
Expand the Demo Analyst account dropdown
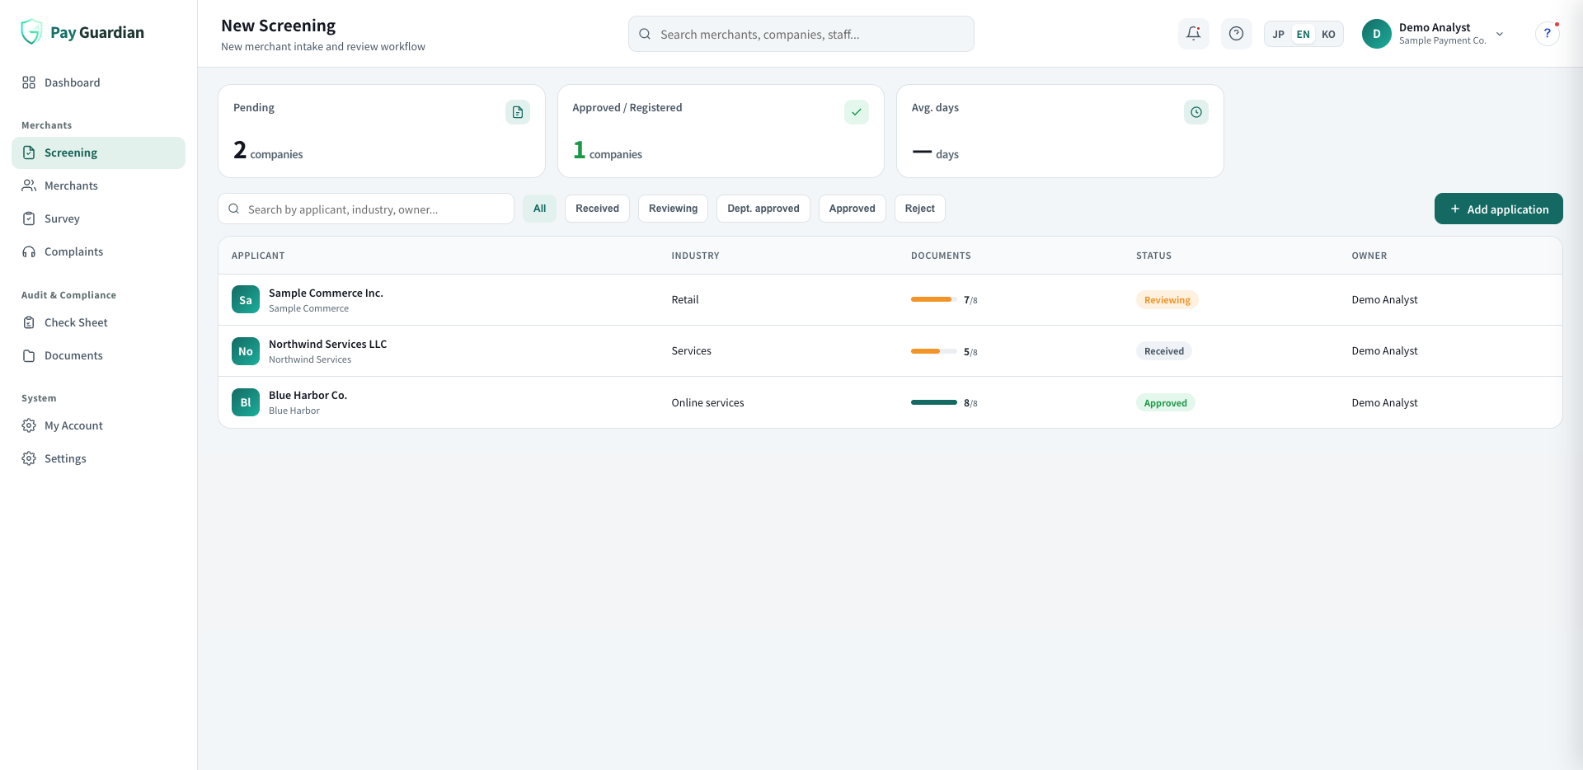pyautogui.click(x=1500, y=34)
